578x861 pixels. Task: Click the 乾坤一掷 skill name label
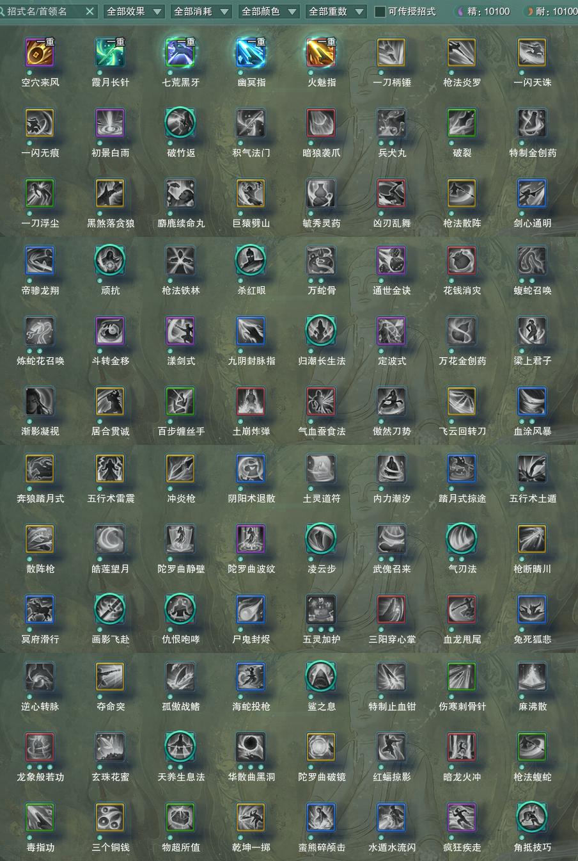[251, 847]
